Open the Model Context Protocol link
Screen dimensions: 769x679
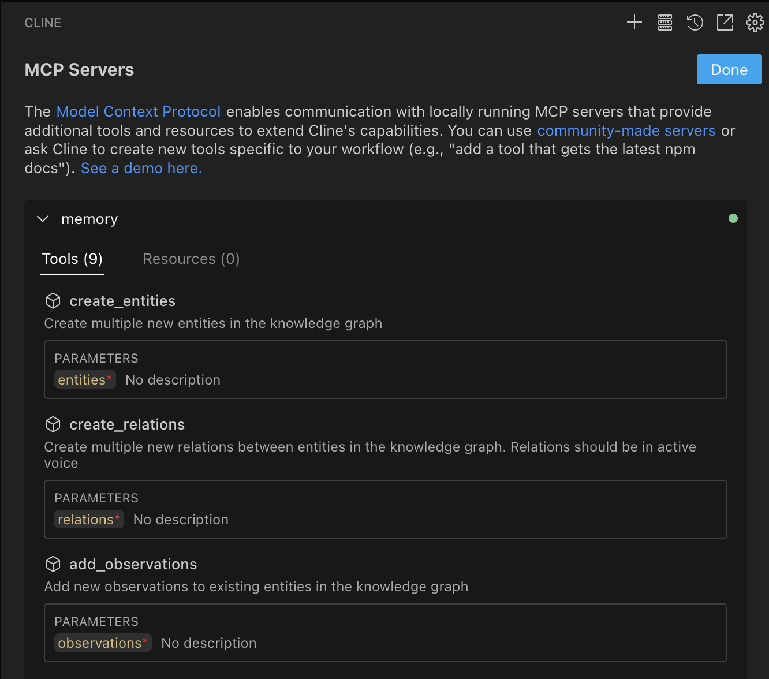point(138,111)
